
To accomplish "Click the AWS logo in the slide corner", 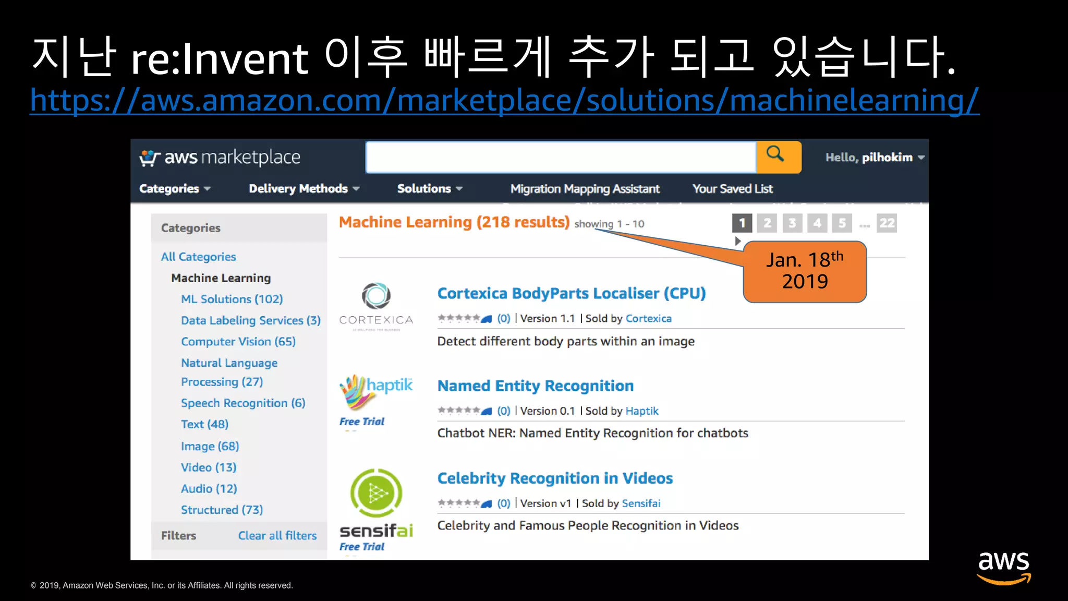I will 1003,568.
